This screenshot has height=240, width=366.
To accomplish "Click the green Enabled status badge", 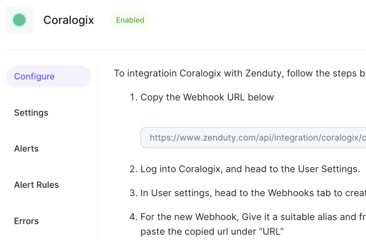I will point(130,20).
